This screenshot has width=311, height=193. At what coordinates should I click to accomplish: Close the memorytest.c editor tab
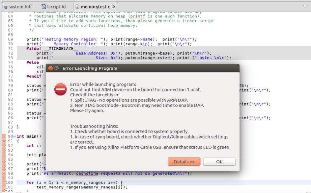(x=114, y=6)
